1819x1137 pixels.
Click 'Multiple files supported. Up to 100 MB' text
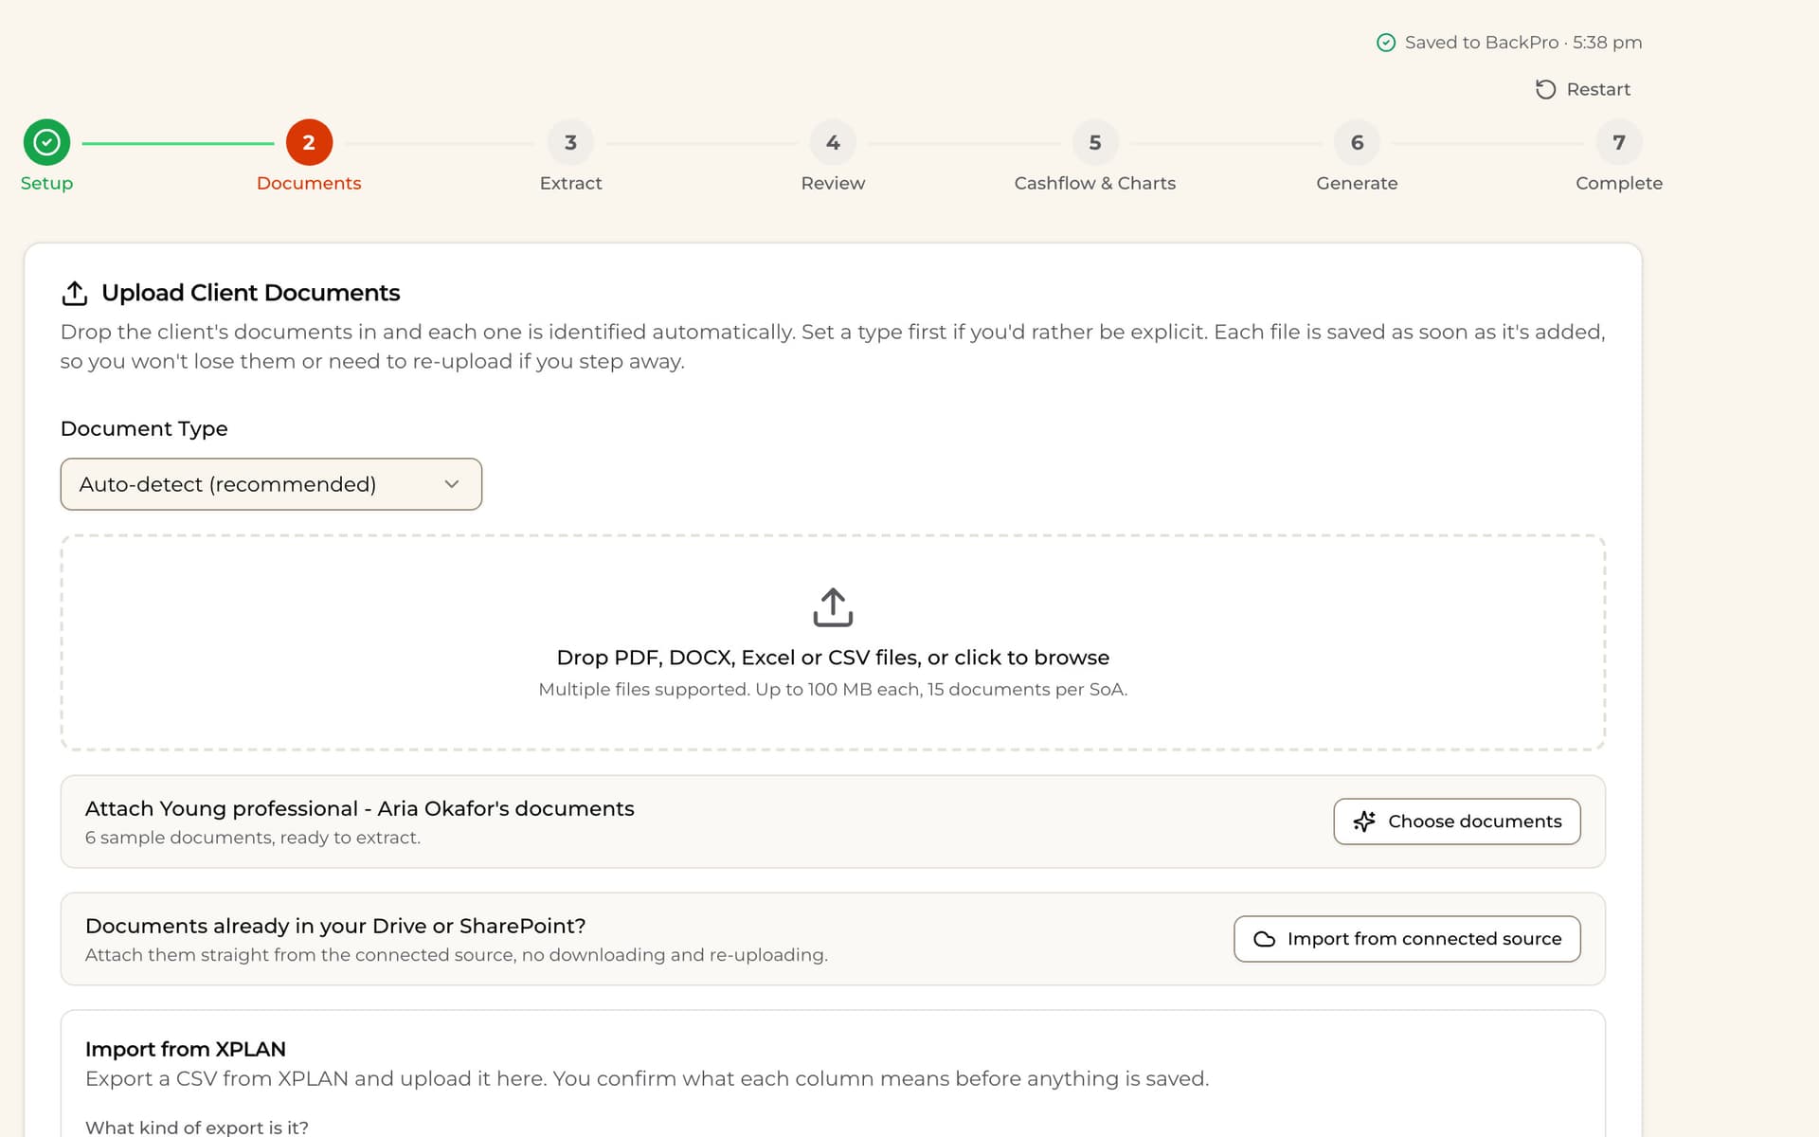pyautogui.click(x=704, y=690)
